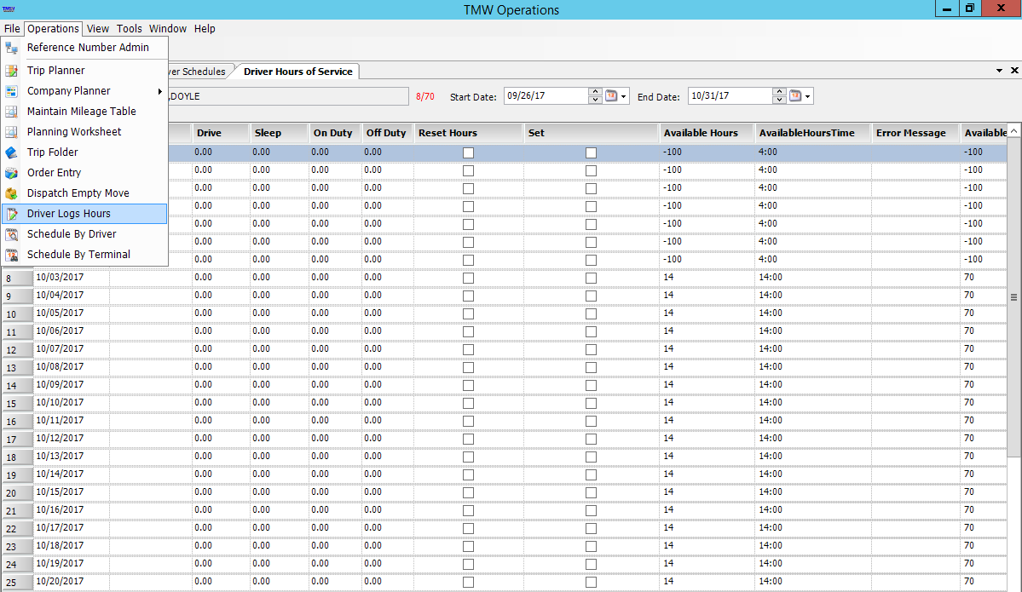
Task: Click the vertical scrollbar thumb in the grid
Action: [x=1014, y=297]
